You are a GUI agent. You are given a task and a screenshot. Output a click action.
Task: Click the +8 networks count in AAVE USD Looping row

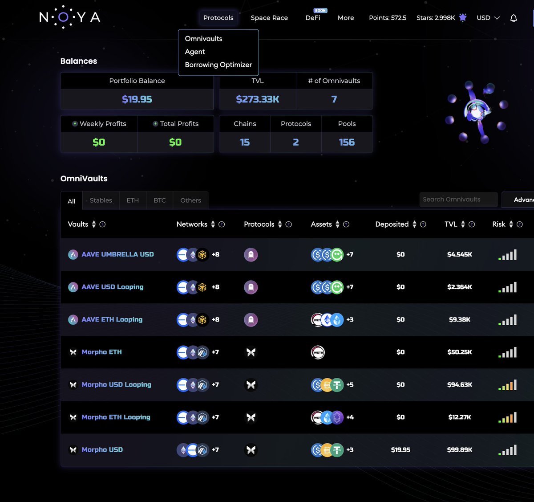215,287
